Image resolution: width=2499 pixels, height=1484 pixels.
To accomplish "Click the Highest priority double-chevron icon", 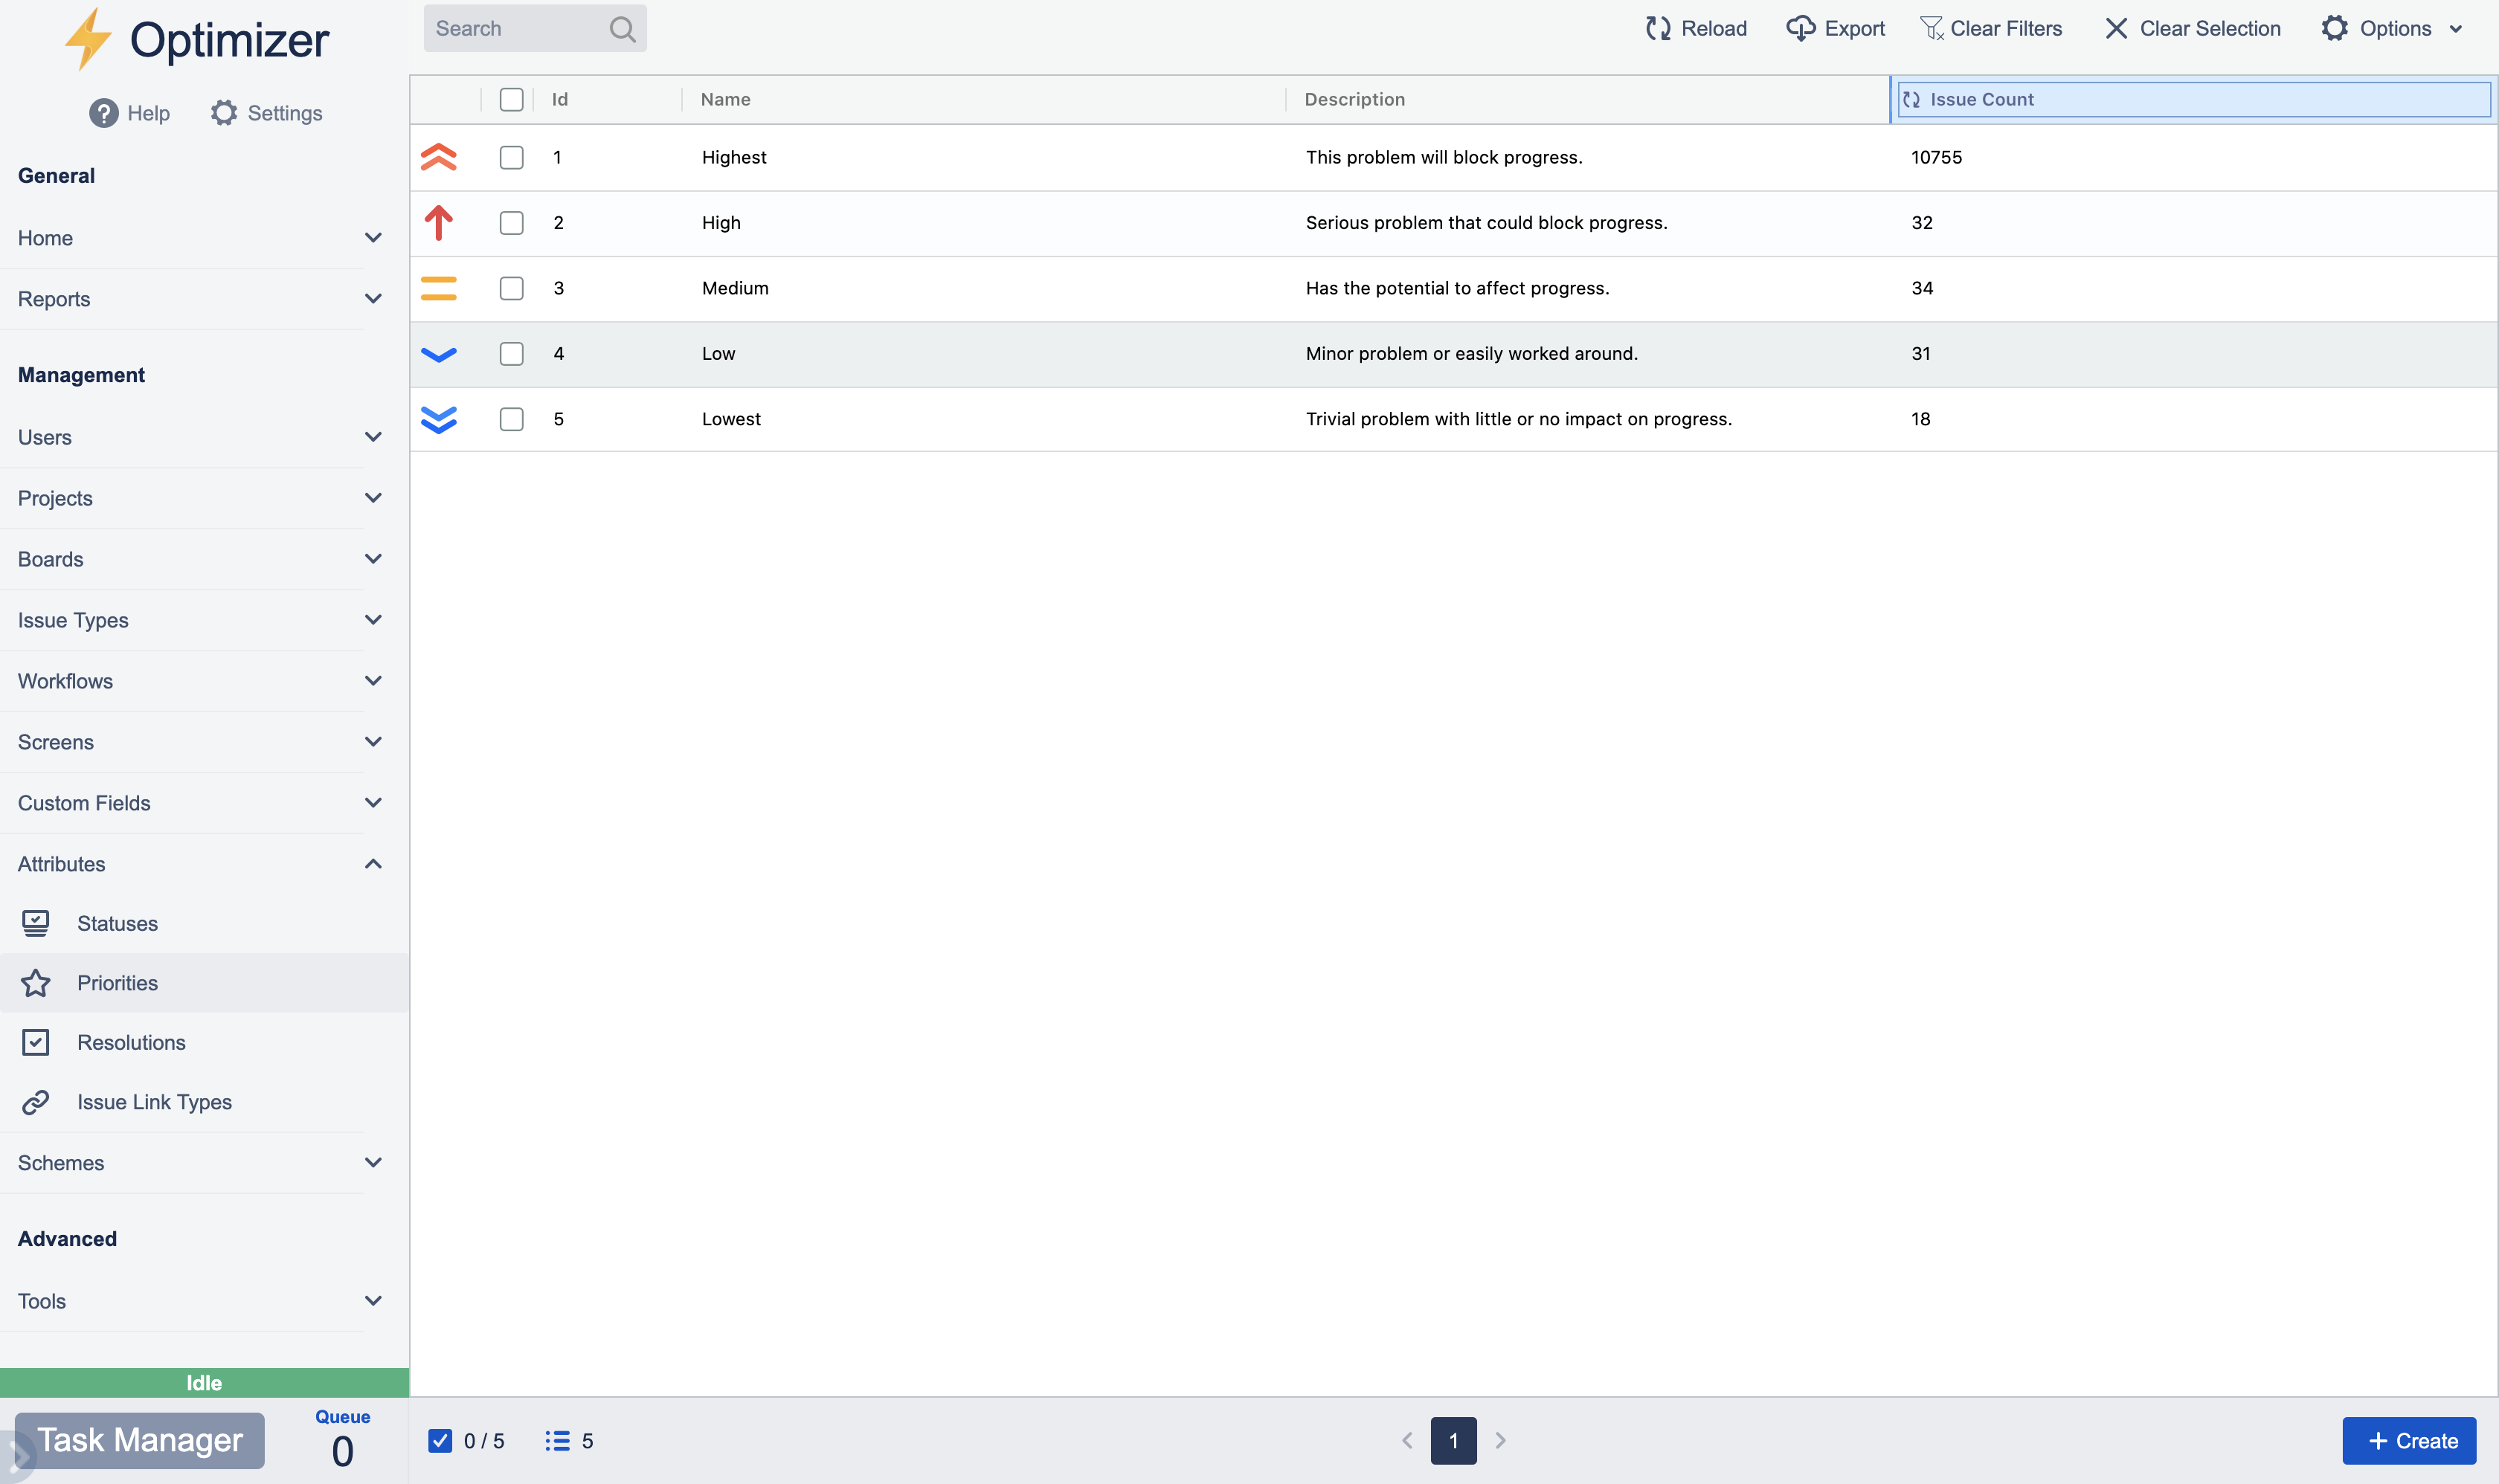I will coord(438,157).
